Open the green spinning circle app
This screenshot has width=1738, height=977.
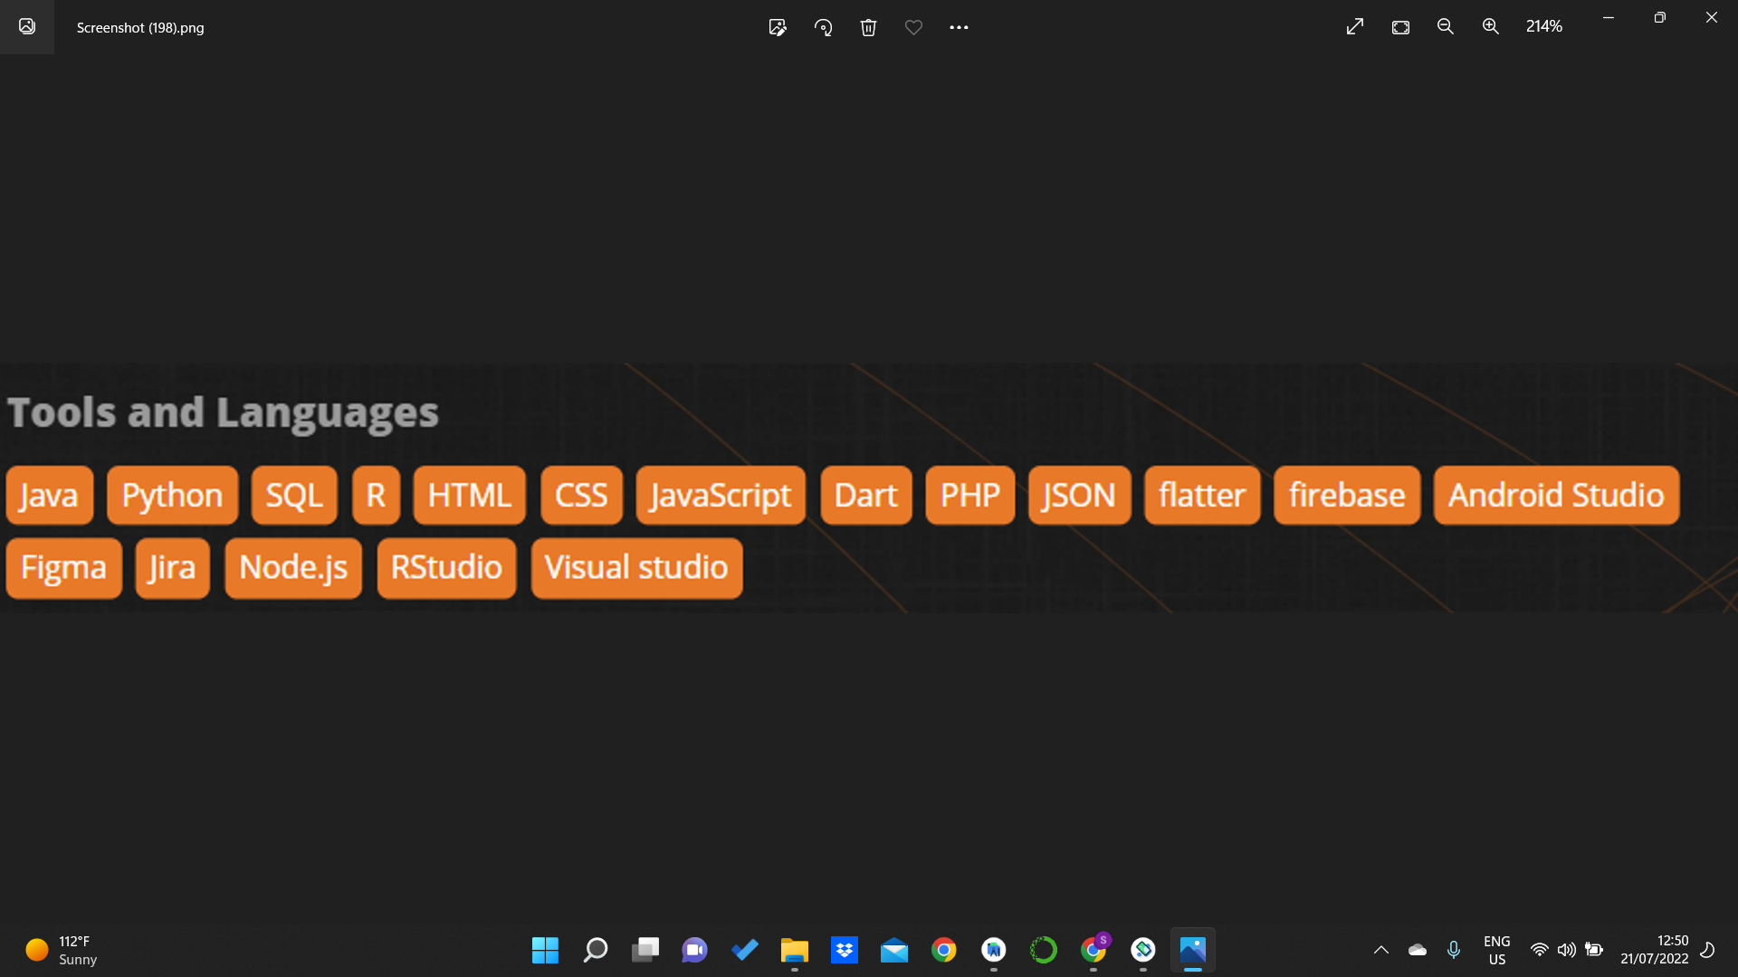click(1044, 950)
